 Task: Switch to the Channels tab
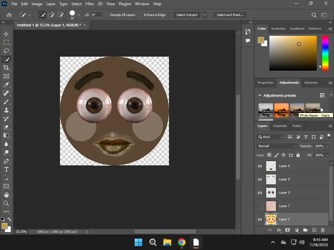[280, 126]
